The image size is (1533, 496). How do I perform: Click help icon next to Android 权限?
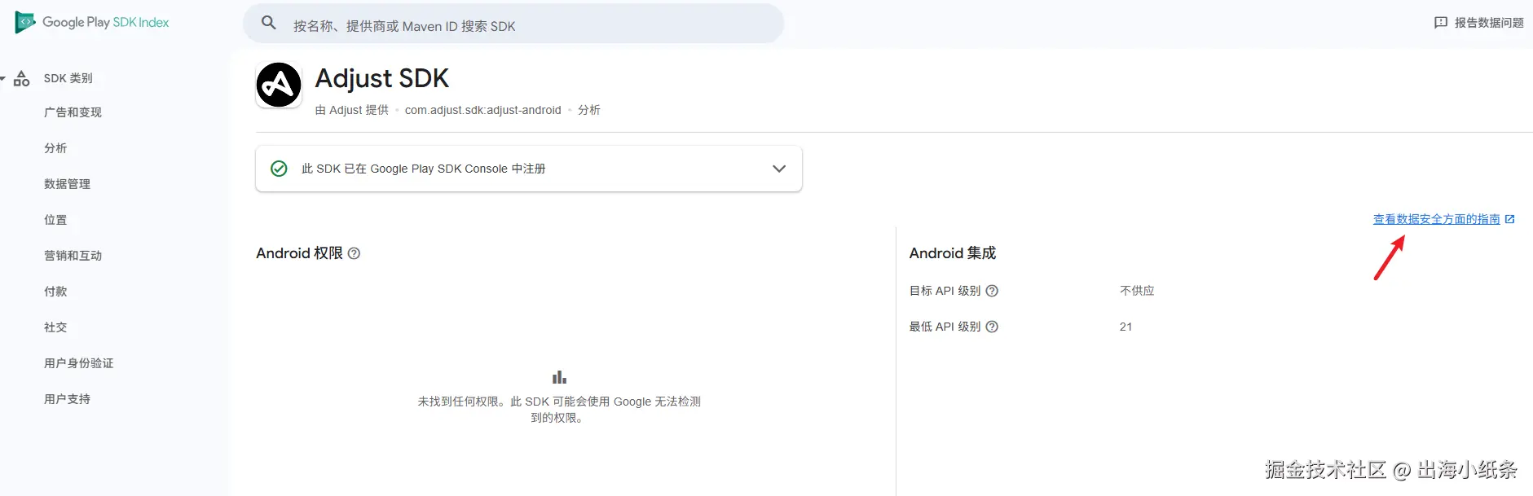coord(354,253)
